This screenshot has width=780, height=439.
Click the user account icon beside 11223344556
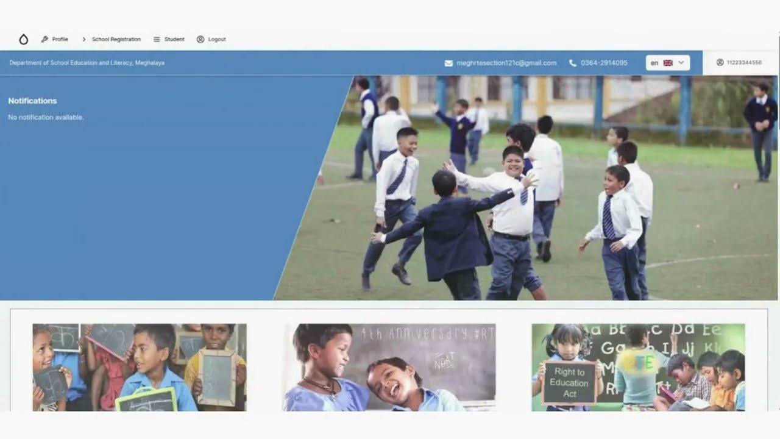720,62
